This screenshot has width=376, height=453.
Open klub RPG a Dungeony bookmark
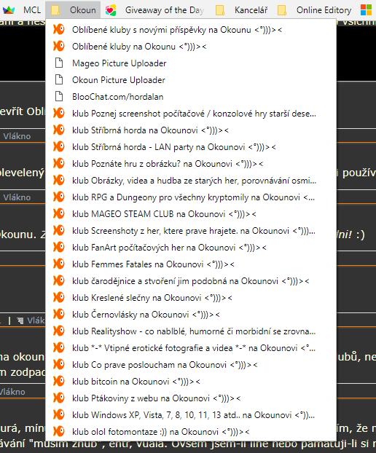pyautogui.click(x=191, y=197)
